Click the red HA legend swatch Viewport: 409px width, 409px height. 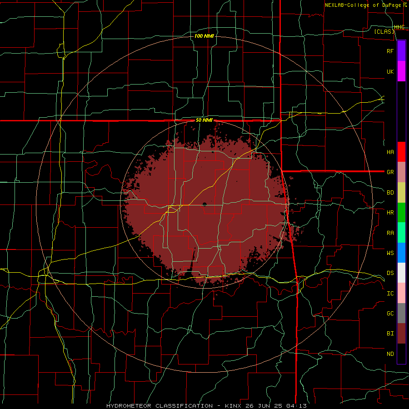[x=401, y=152]
